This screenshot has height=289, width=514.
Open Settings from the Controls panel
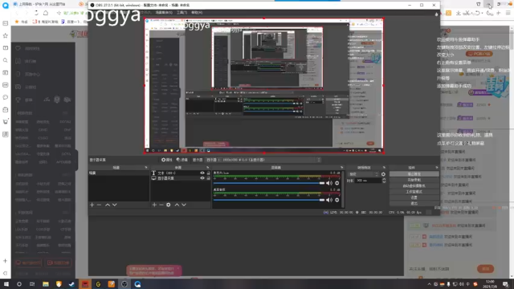tap(414, 197)
